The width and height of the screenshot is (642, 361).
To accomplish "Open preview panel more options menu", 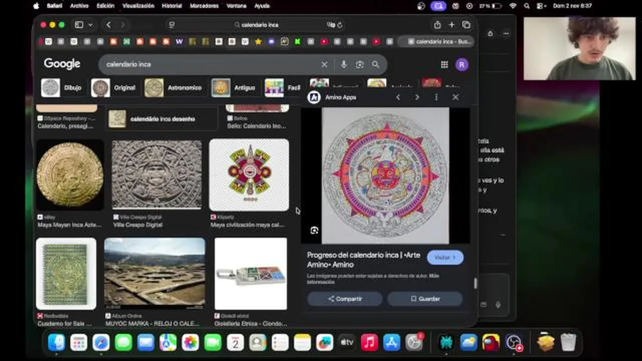I will 436,97.
